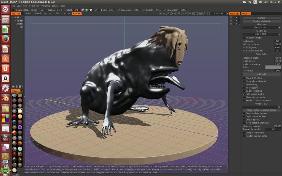Viewport: 282px width, 176px height.
Task: Click the trash icon above Shaders panel
Action: [x=17, y=87]
